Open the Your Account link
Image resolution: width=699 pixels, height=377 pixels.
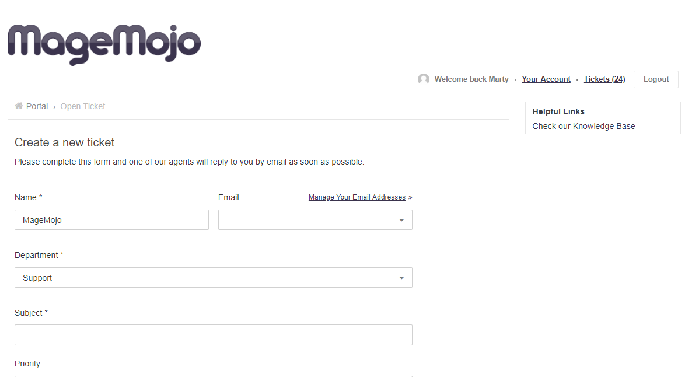coord(546,79)
